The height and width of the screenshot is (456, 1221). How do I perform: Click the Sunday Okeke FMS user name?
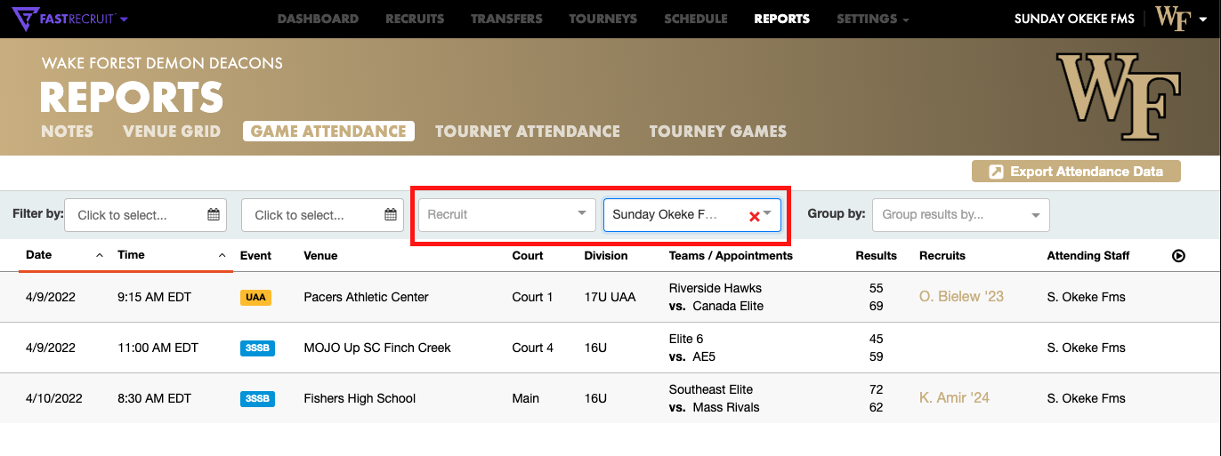coord(1075,19)
